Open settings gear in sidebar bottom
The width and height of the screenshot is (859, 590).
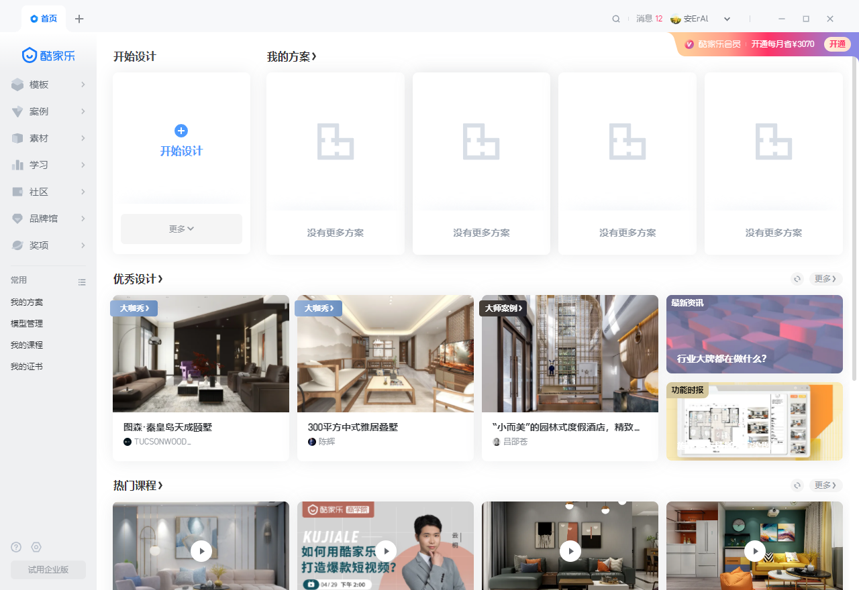[36, 547]
